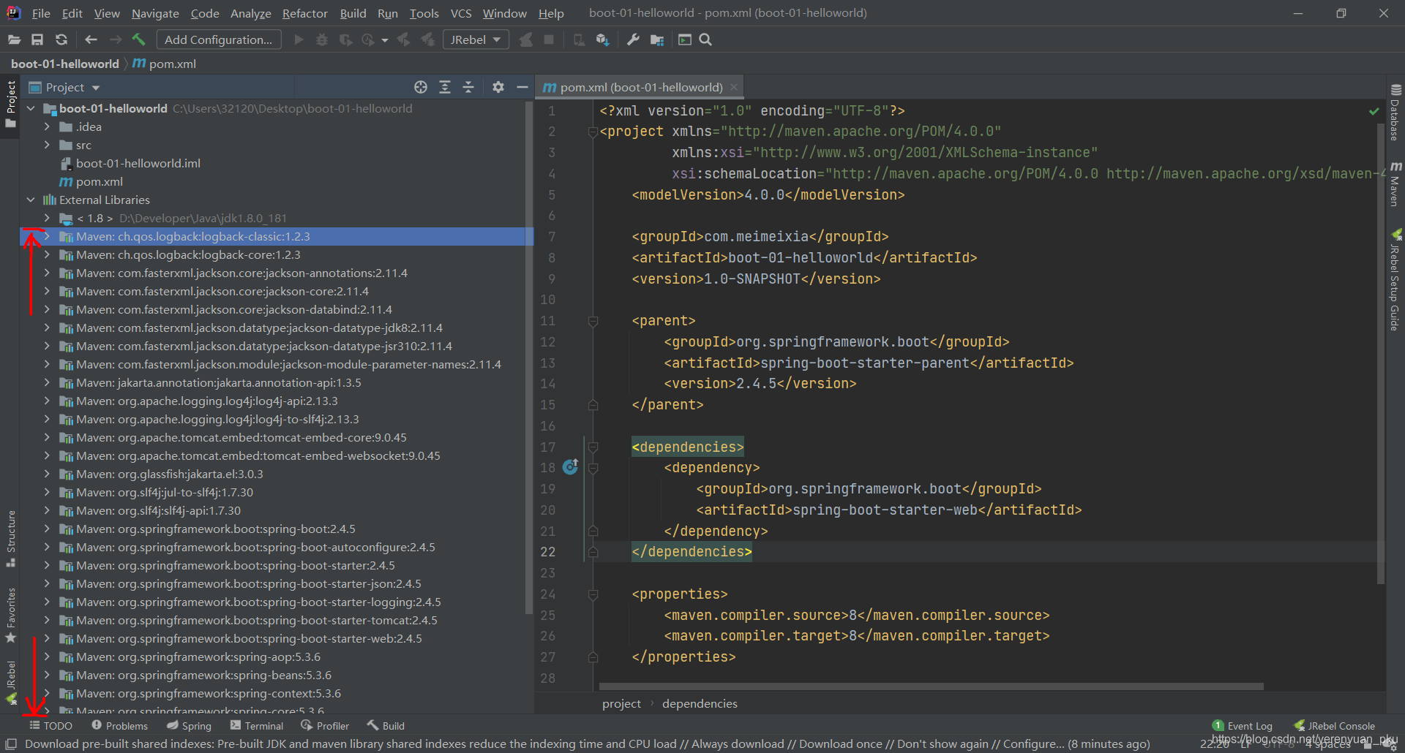Close the pom.xml editor tab
1405x753 pixels.
click(x=734, y=87)
